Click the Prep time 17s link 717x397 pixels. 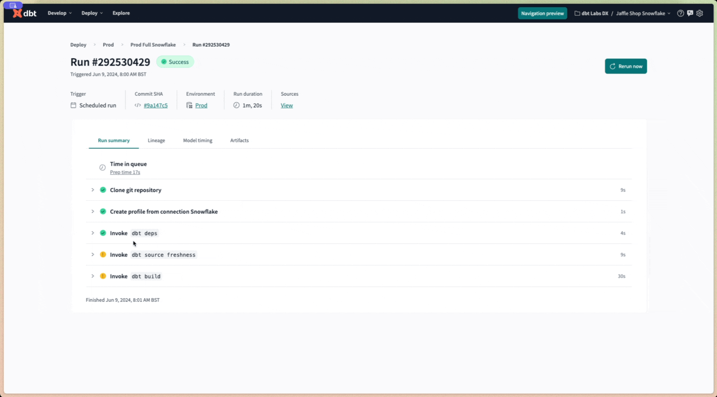point(125,172)
